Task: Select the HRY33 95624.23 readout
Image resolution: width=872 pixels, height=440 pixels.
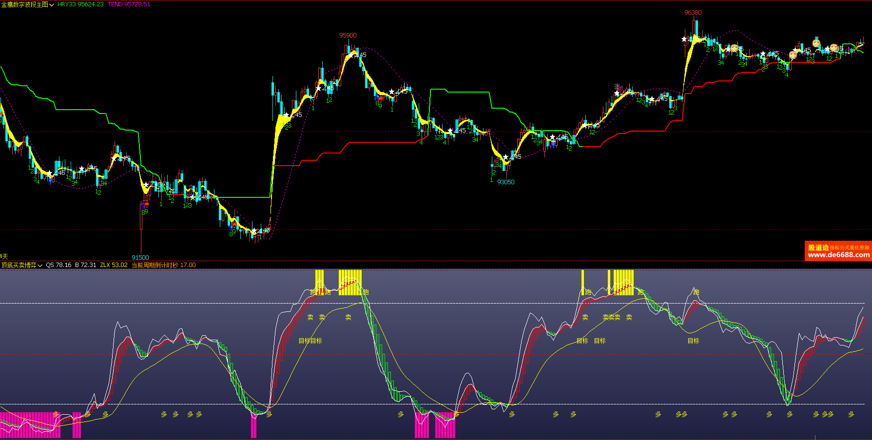Action: pyautogui.click(x=80, y=4)
